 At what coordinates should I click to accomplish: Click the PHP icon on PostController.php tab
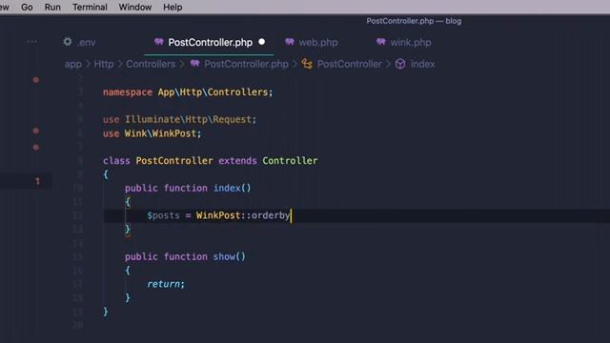click(x=159, y=42)
